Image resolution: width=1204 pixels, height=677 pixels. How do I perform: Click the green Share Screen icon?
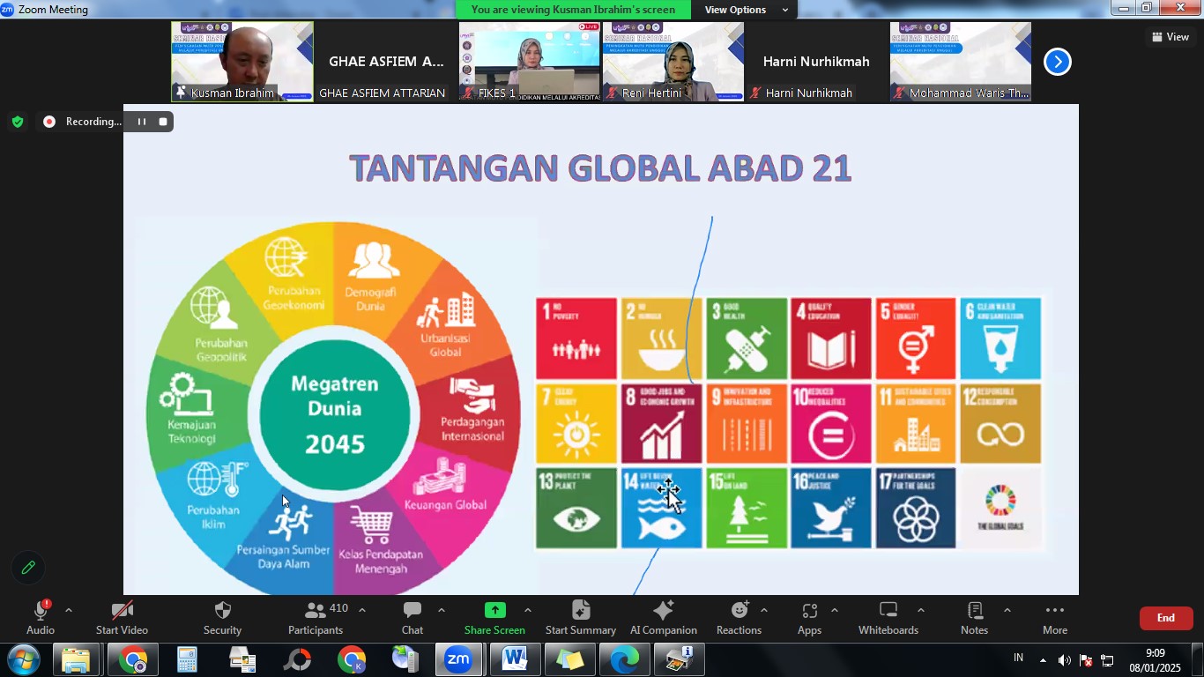494,611
